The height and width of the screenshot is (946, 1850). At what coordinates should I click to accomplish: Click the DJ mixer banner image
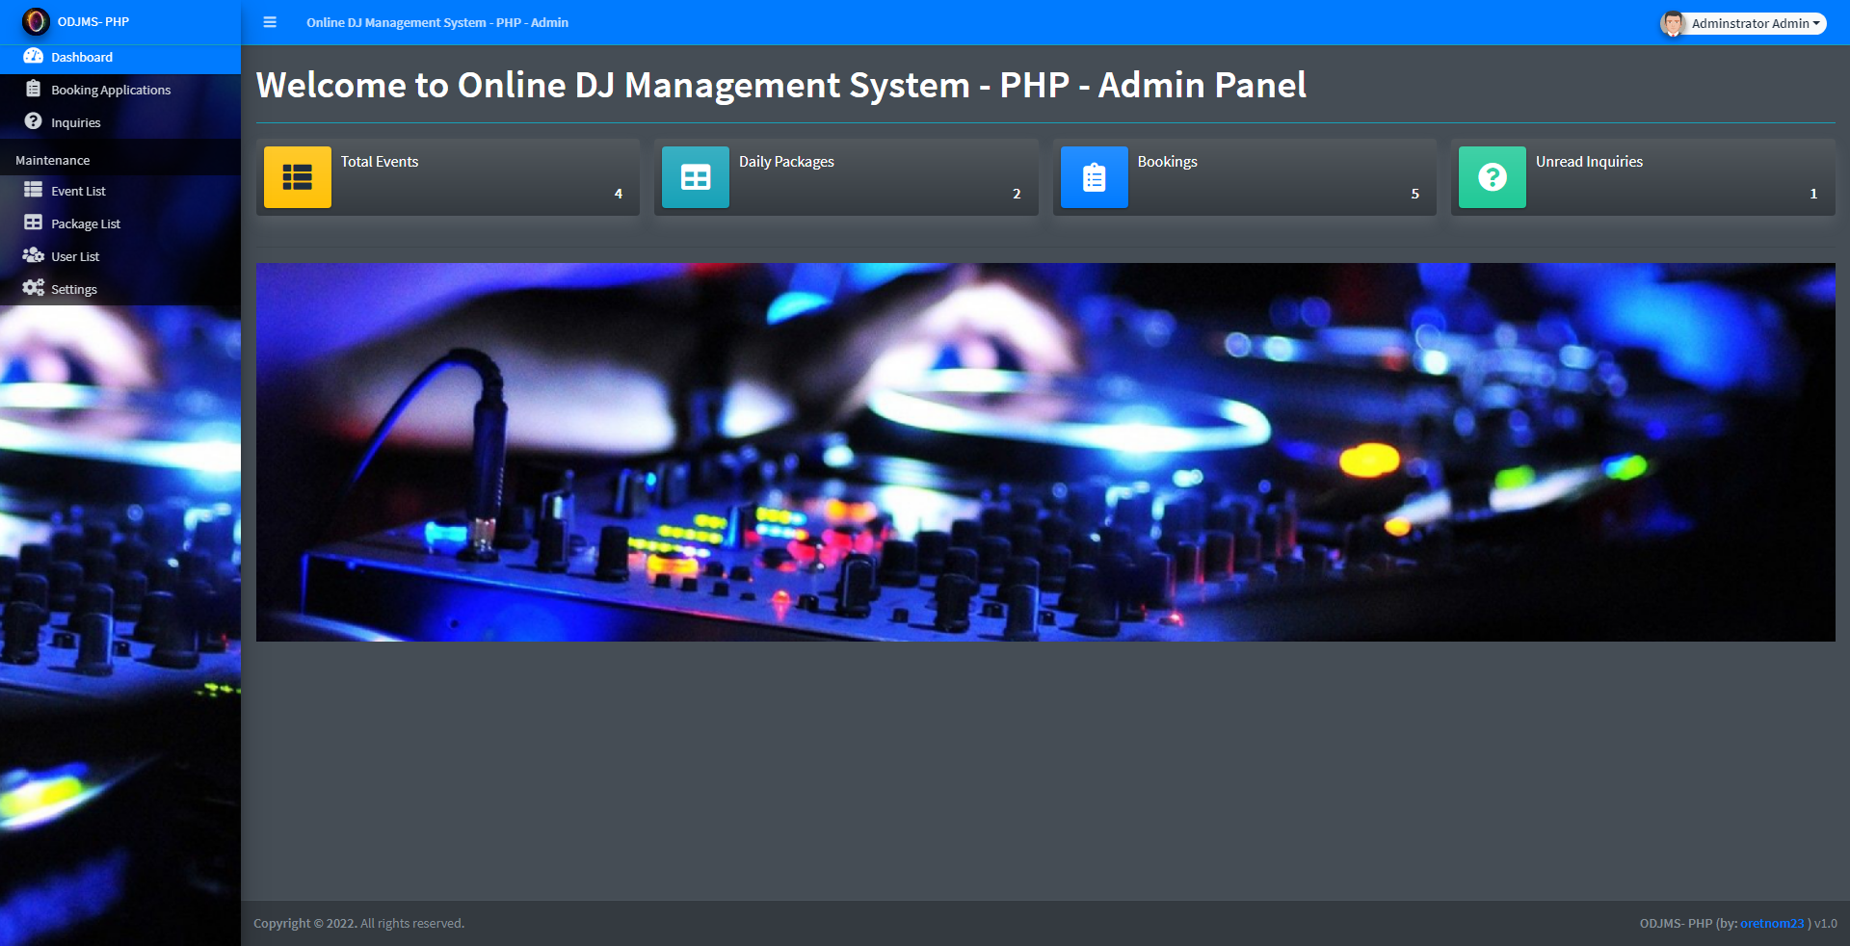(1045, 452)
